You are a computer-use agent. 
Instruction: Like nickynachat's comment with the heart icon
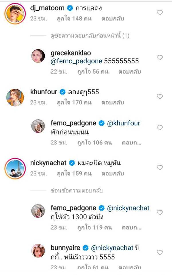pos(160,168)
